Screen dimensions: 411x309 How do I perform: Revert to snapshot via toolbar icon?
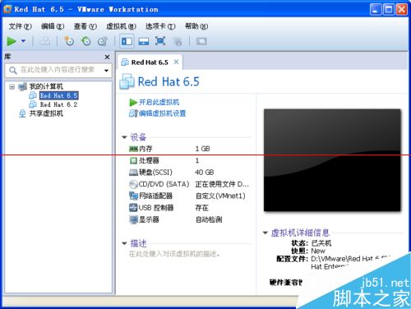[86, 41]
